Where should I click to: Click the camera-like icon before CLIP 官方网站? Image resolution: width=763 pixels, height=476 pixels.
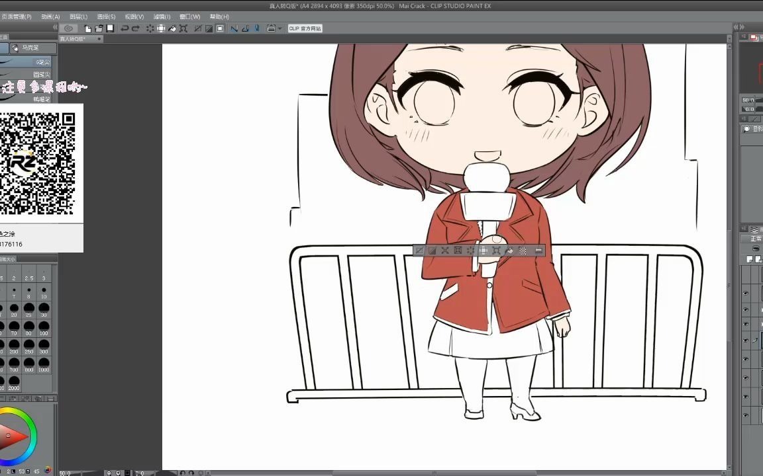tap(272, 28)
